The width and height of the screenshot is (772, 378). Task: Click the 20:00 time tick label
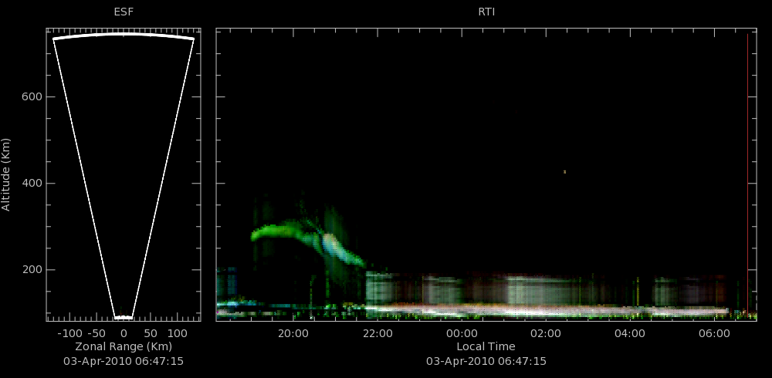(x=293, y=333)
